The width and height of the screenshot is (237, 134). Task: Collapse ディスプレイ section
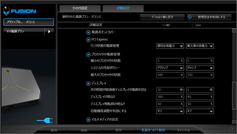[88, 83]
